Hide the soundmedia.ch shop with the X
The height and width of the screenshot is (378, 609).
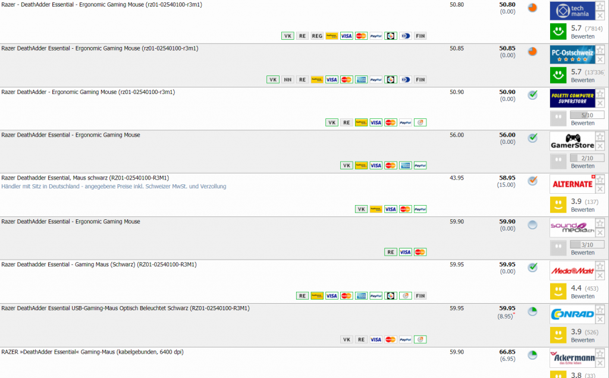600,233
